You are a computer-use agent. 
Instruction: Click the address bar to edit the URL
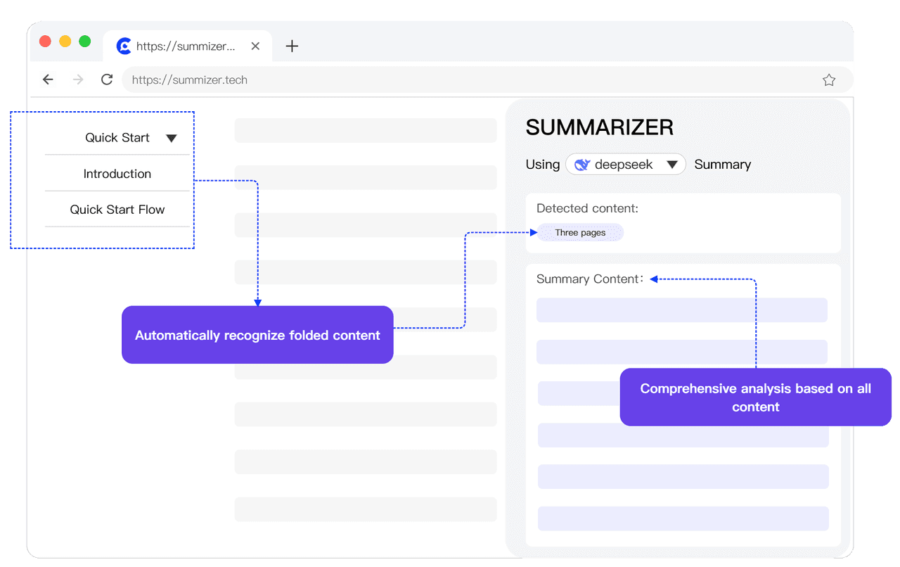coord(352,79)
